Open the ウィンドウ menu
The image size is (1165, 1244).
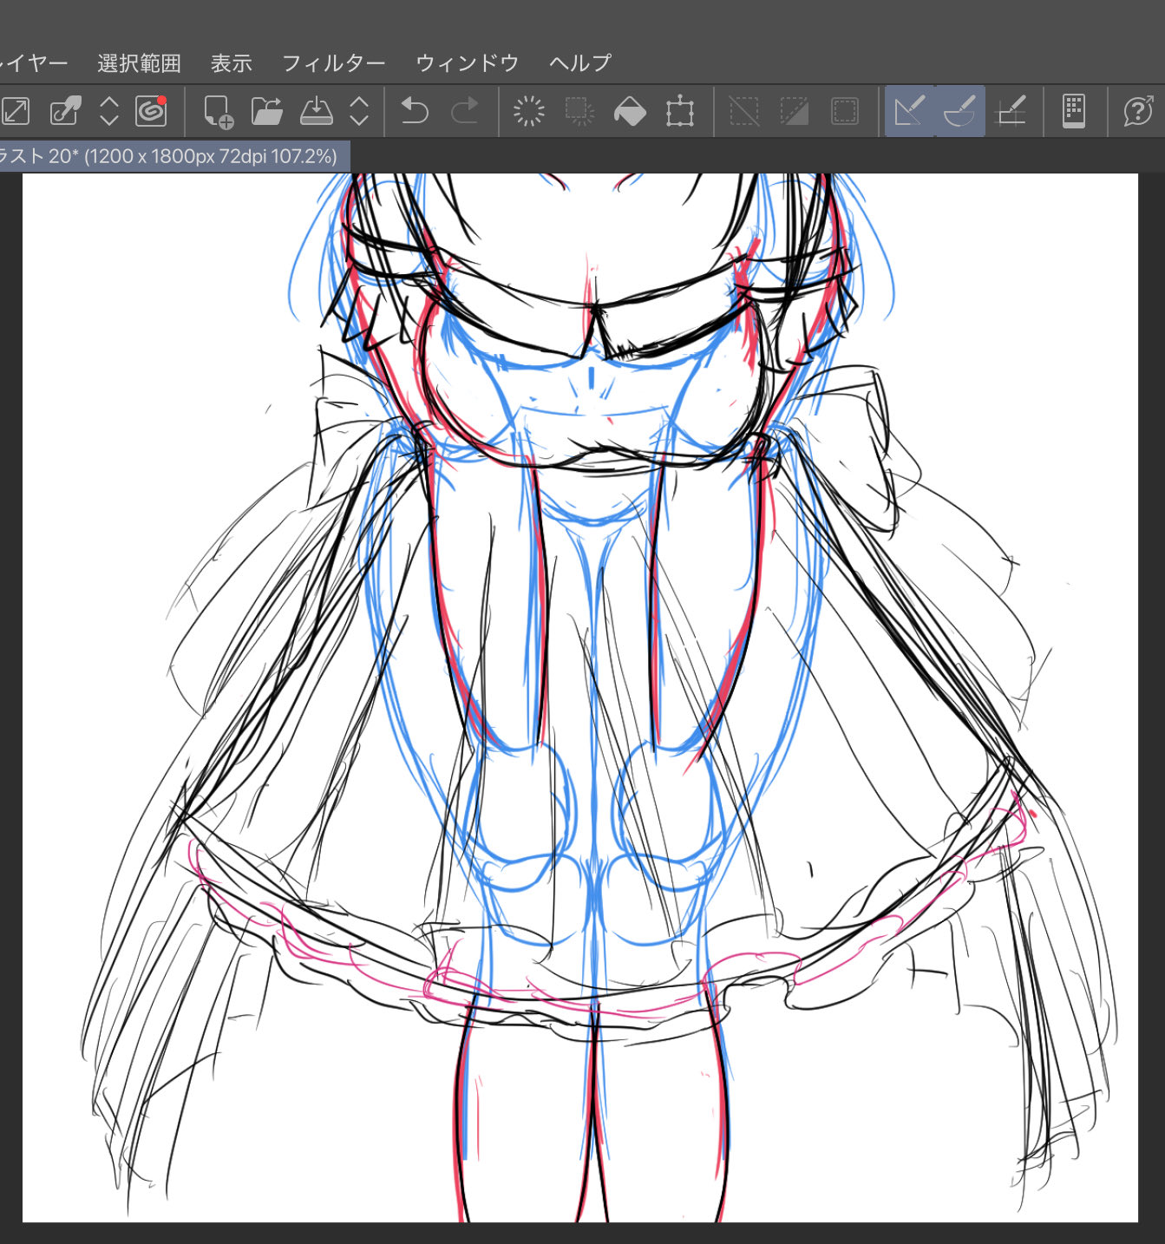(467, 63)
